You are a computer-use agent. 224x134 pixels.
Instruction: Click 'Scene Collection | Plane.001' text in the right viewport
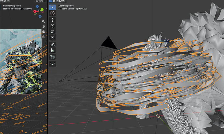coord(75,9)
